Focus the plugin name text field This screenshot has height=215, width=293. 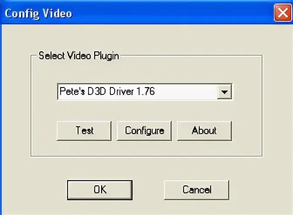coord(137,92)
